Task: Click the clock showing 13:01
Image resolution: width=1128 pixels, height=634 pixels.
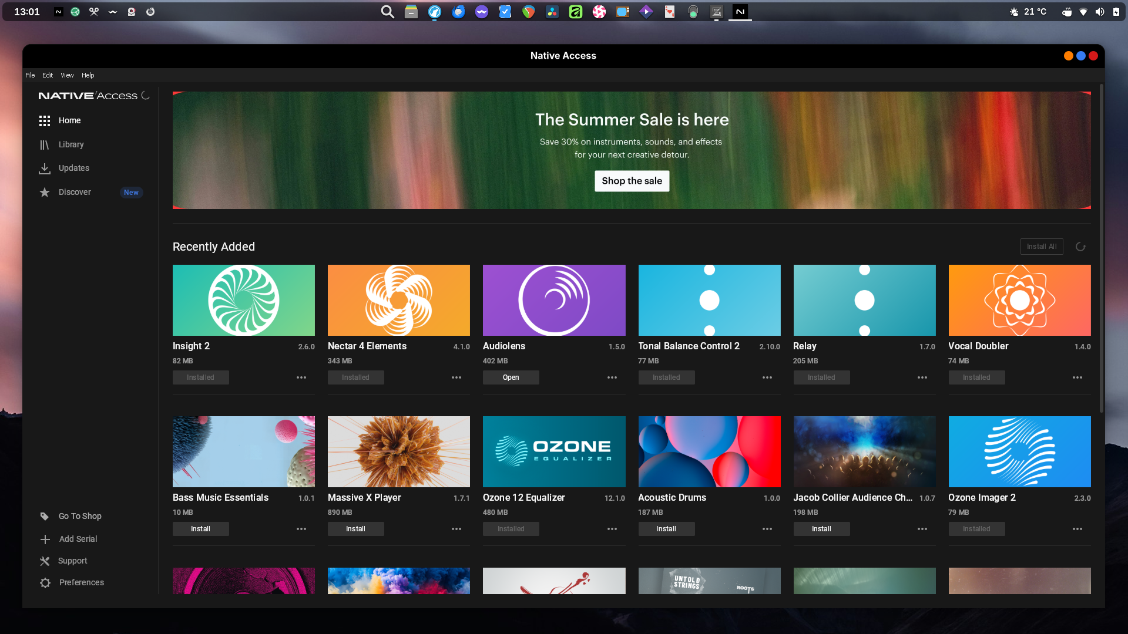Action: coord(27,12)
